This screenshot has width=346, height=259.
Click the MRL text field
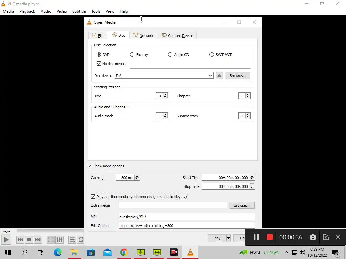click(x=187, y=217)
